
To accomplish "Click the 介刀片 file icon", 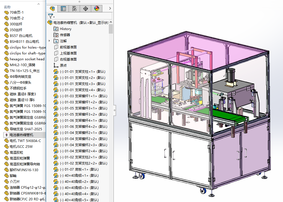I will pyautogui.click(x=6, y=181).
